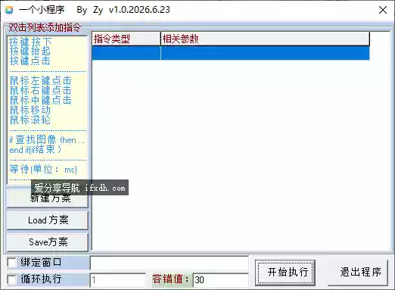Select the end if(if结束) command
The width and height of the screenshot is (395, 290).
point(36,149)
